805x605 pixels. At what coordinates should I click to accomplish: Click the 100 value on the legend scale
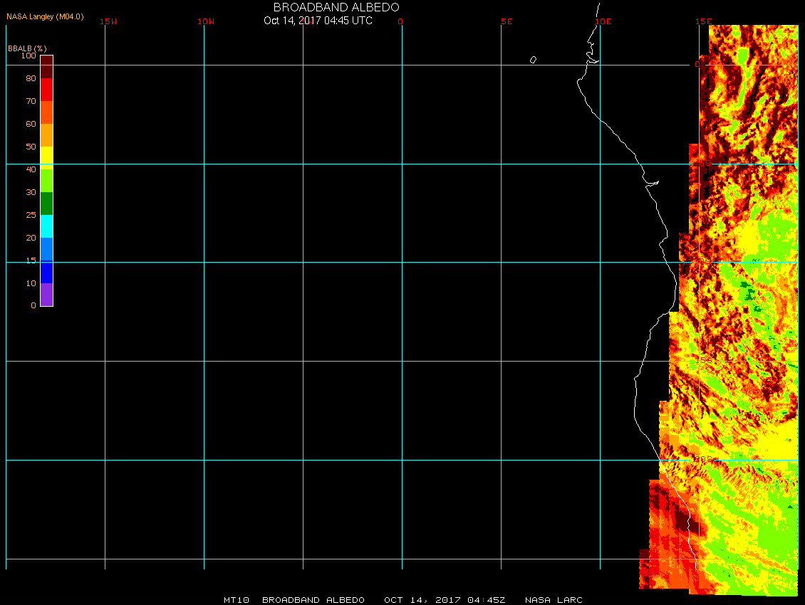click(x=28, y=56)
